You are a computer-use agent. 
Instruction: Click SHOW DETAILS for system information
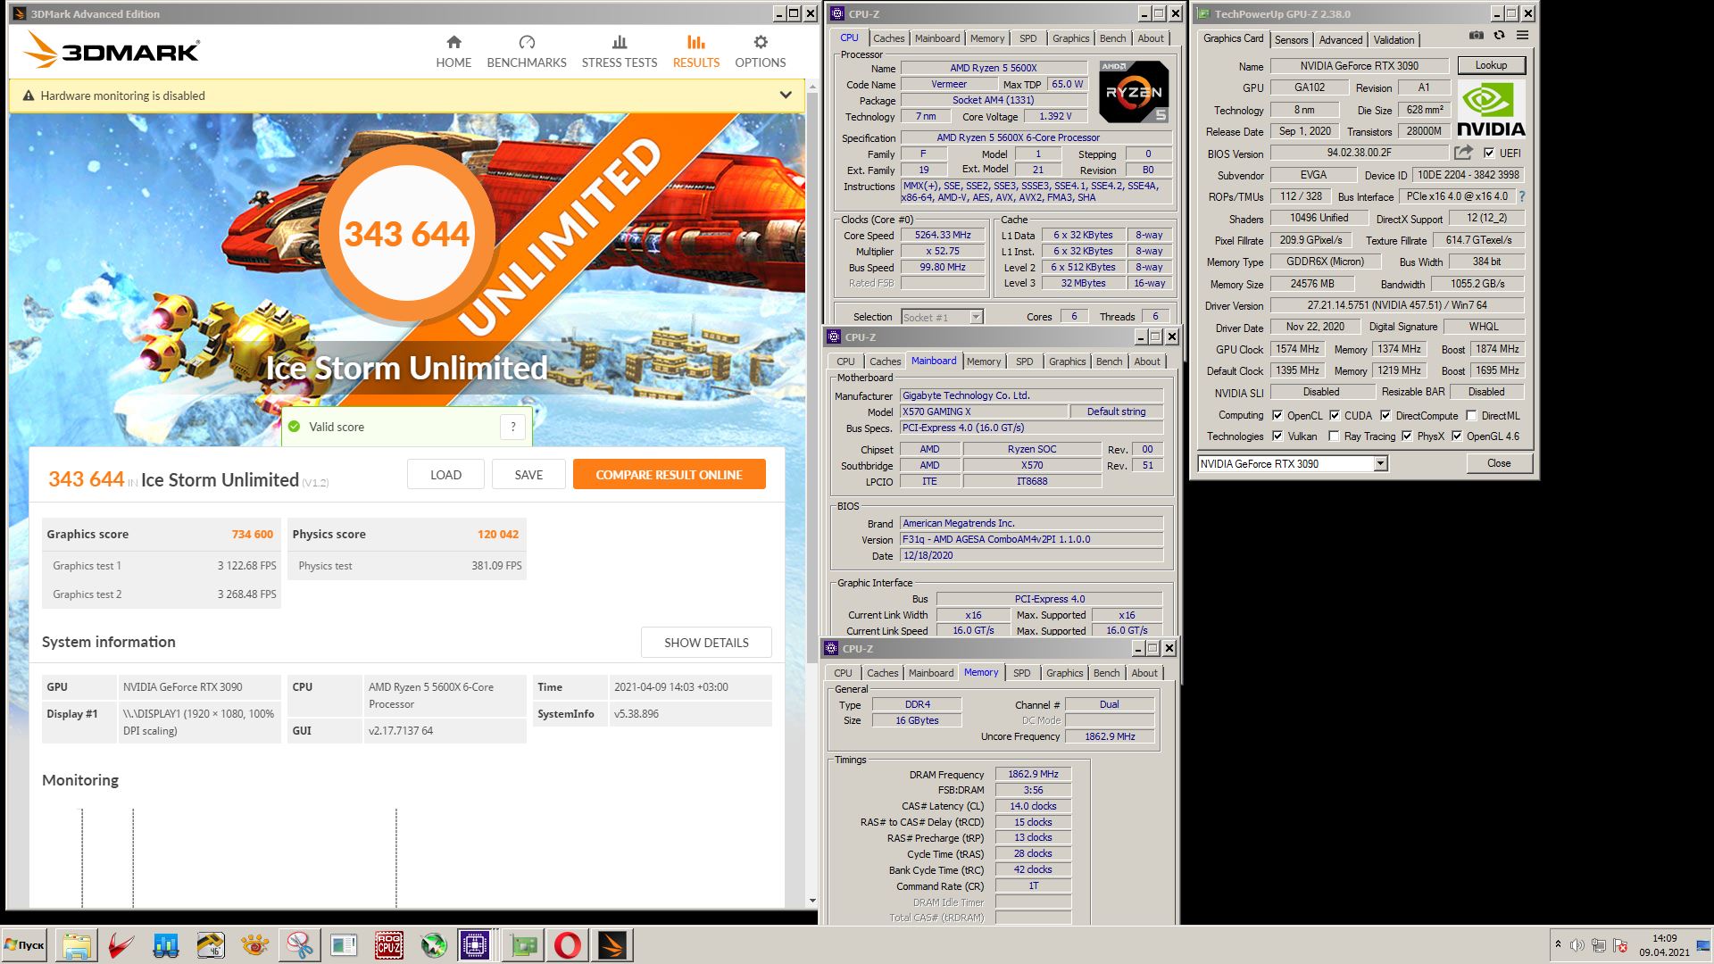tap(706, 643)
